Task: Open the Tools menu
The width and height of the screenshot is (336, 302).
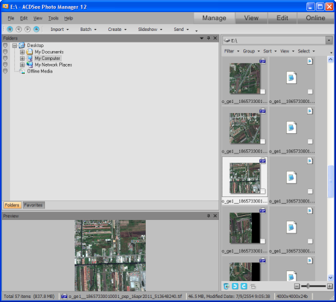Action: [x=53, y=18]
